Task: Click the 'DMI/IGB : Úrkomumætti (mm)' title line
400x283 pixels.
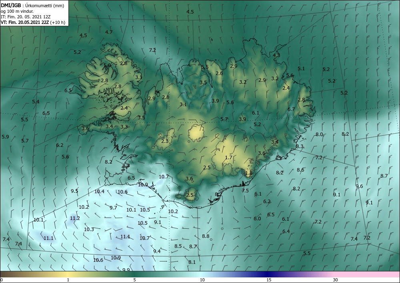Action: point(32,5)
